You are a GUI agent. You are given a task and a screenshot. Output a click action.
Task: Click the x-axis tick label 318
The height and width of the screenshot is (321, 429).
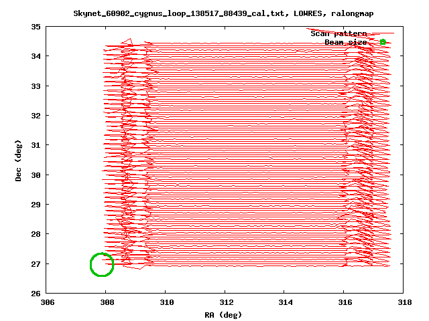[405, 302]
